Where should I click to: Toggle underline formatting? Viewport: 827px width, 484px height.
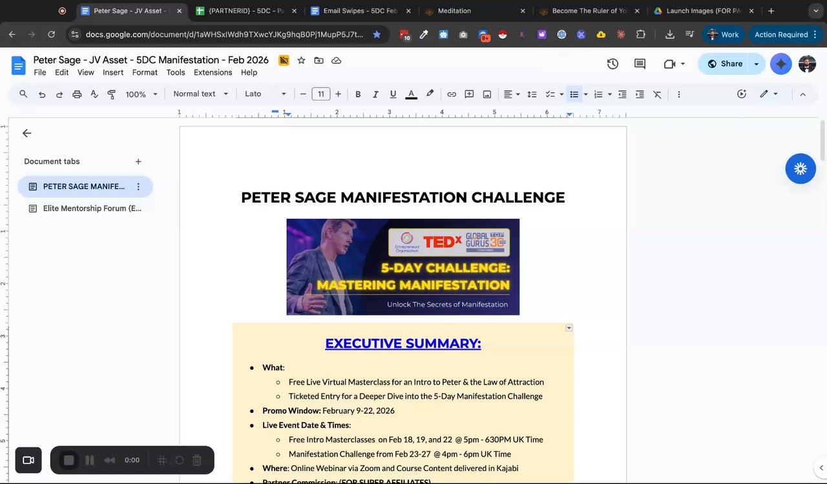[x=393, y=94]
